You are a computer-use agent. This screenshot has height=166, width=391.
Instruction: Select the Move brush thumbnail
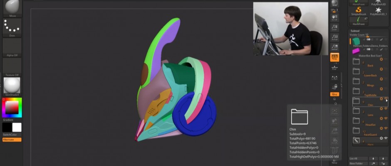(x=12, y=7)
